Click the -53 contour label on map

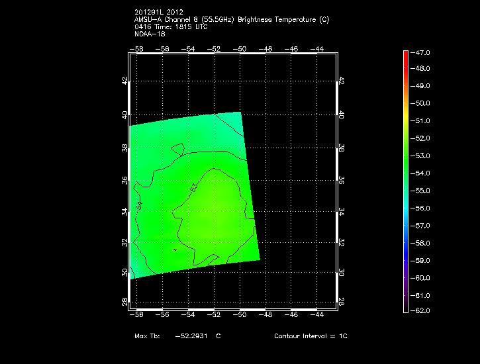[194, 189]
